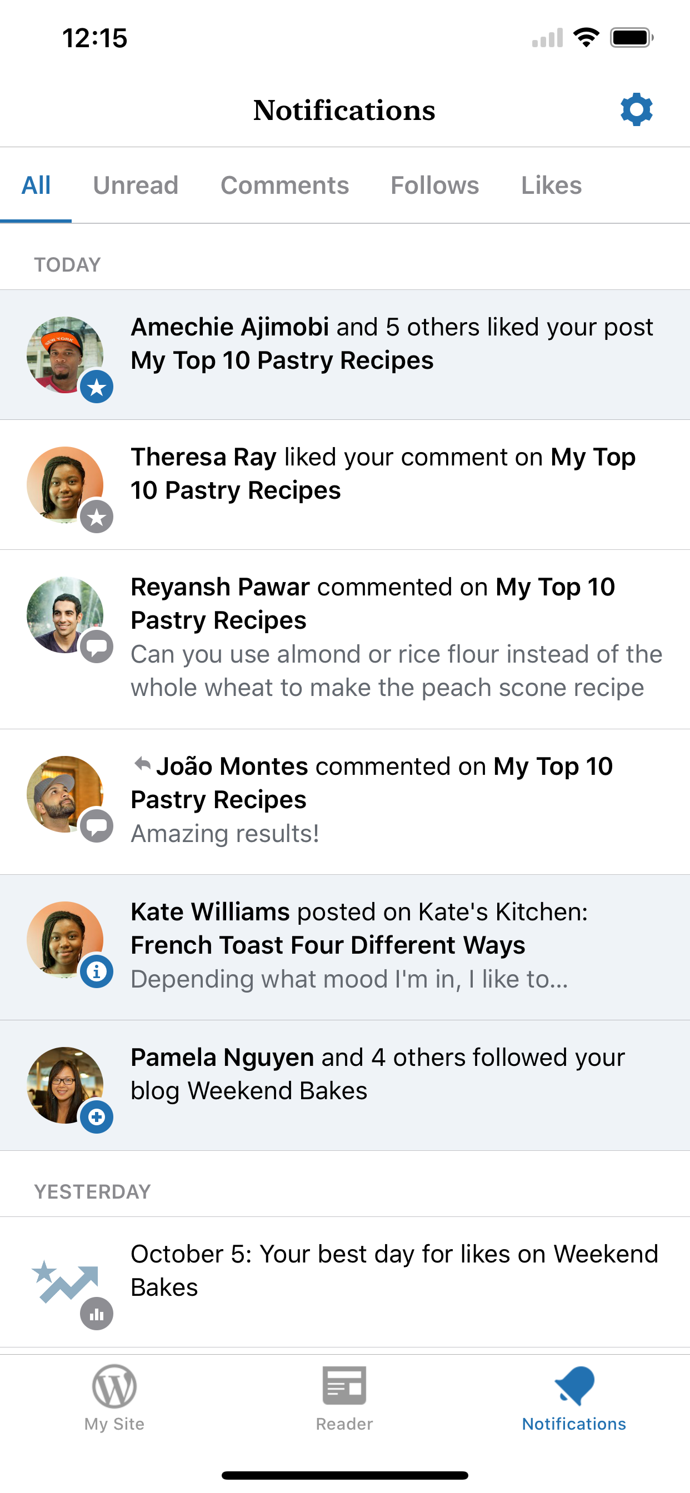Tap the Notifications bell icon
The image size is (690, 1493).
pyautogui.click(x=574, y=1385)
